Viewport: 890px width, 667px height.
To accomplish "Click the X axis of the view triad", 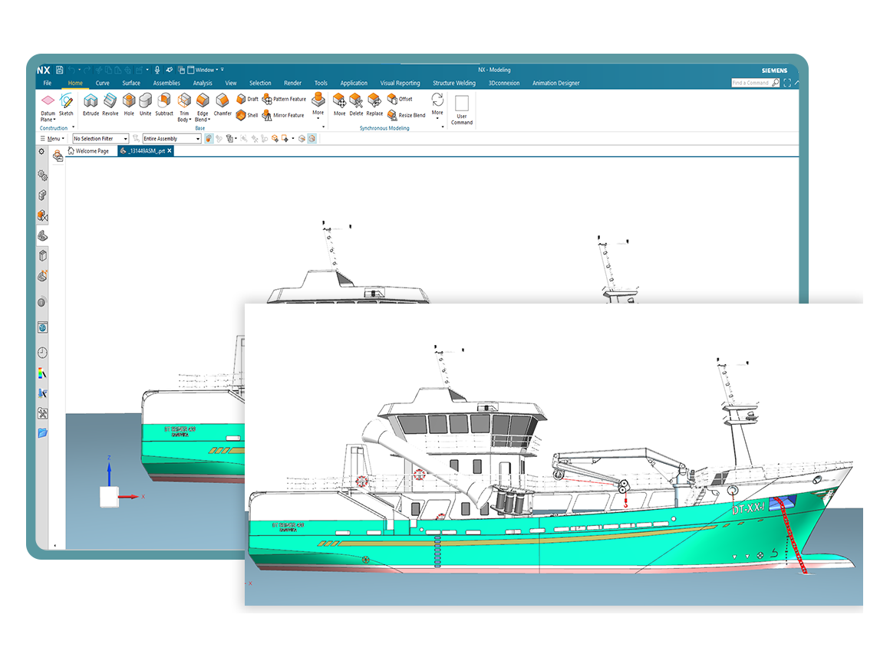I will pos(130,497).
